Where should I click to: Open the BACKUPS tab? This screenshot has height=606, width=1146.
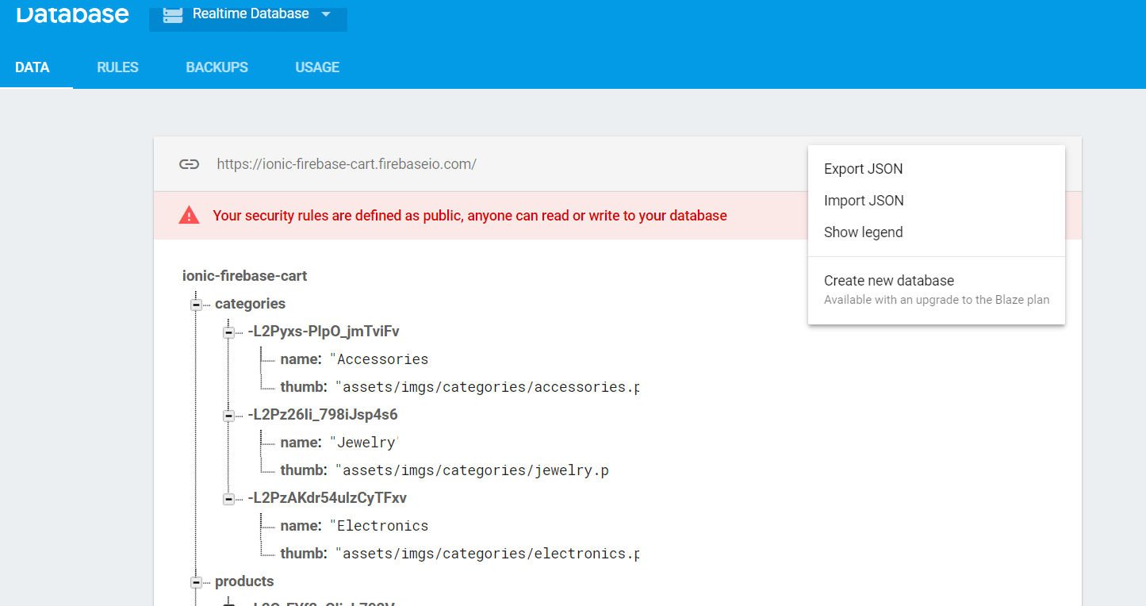217,67
